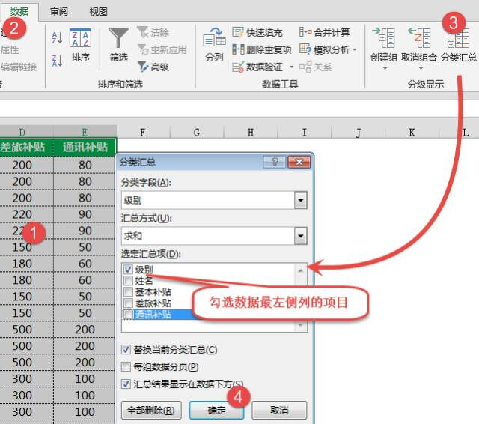
Task: Click the 全部删除 button
Action: click(150, 411)
